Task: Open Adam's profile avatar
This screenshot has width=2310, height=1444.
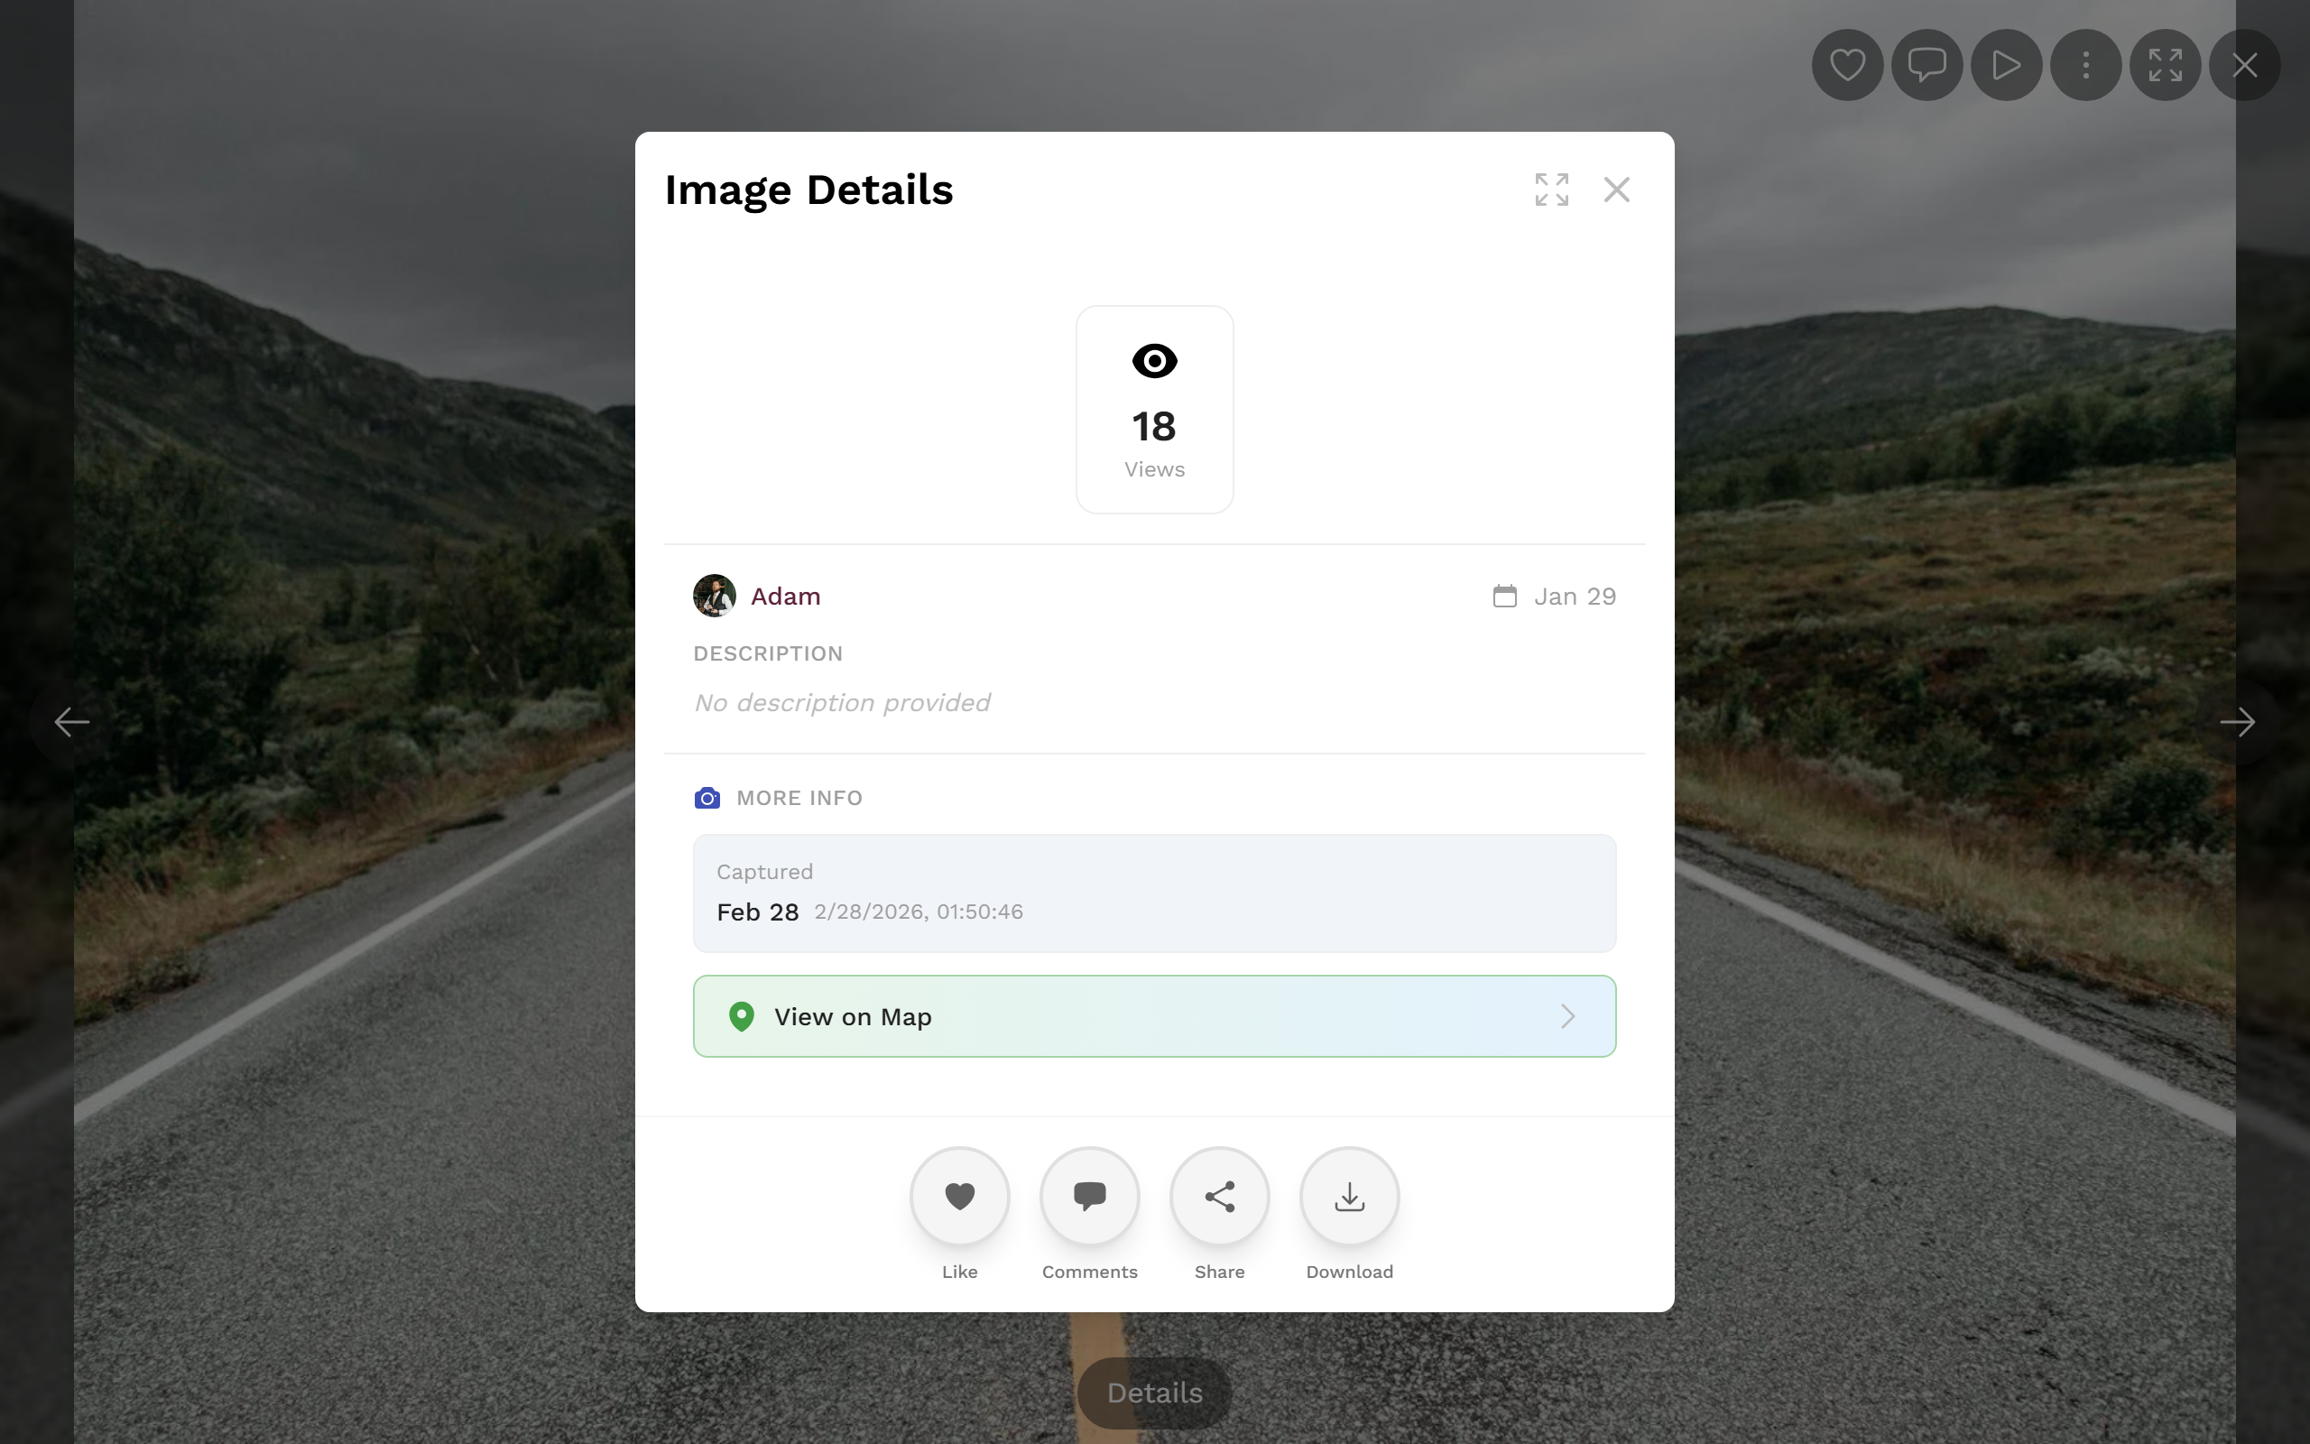Action: tap(714, 596)
